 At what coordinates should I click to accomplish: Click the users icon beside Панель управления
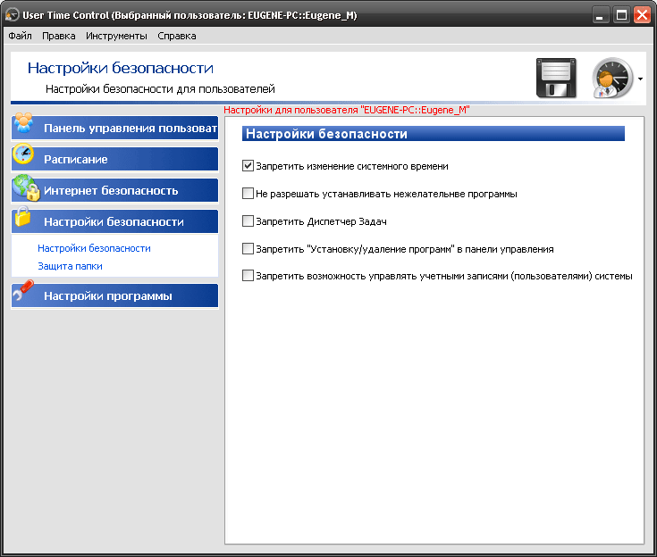(x=24, y=126)
